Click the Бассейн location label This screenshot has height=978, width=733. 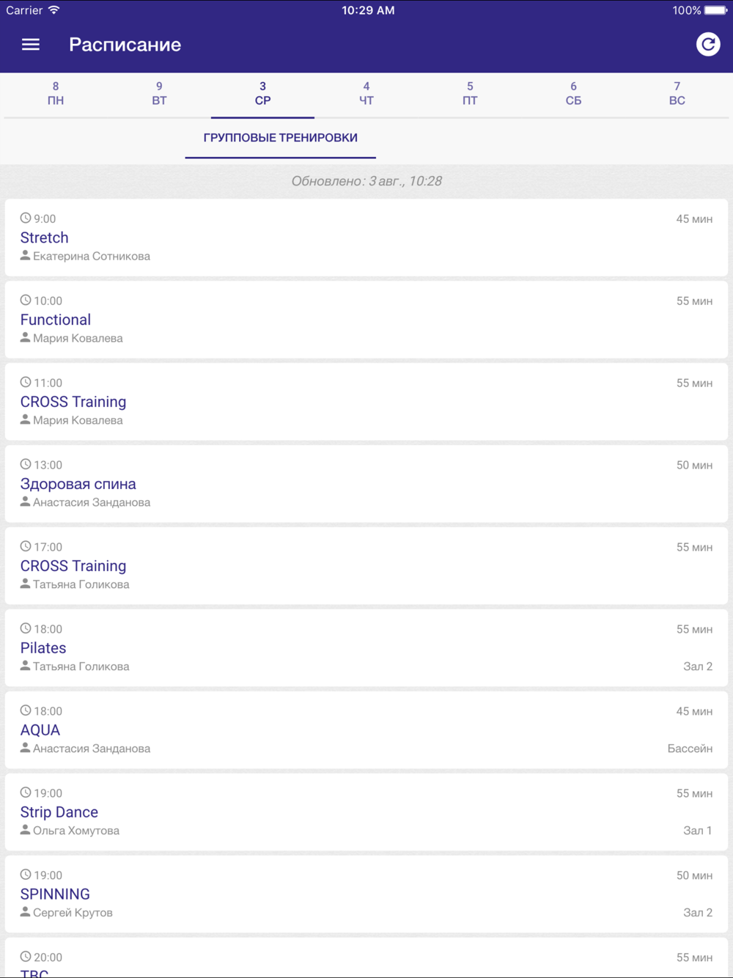(690, 749)
